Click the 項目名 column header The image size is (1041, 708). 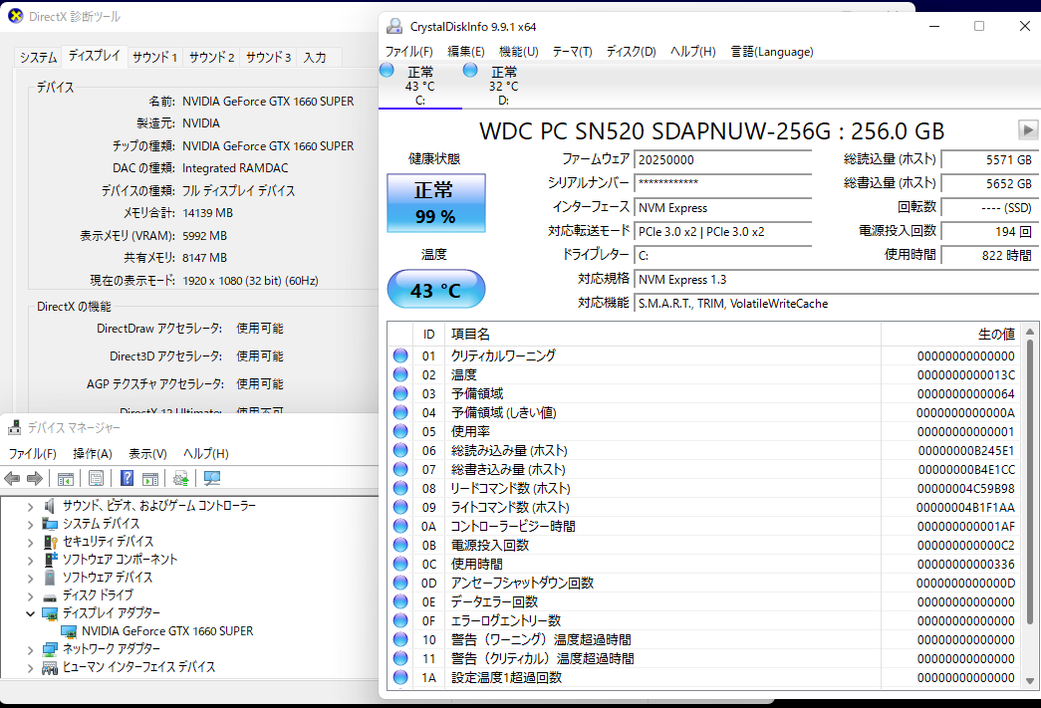(663, 334)
